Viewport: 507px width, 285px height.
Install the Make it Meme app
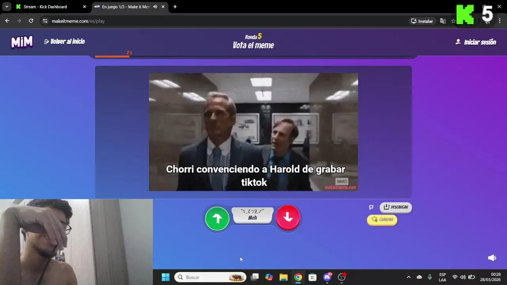pyautogui.click(x=422, y=21)
